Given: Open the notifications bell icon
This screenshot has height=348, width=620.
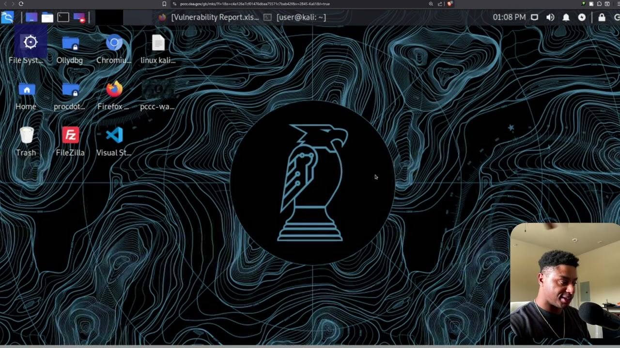Looking at the screenshot, I should click(x=566, y=17).
